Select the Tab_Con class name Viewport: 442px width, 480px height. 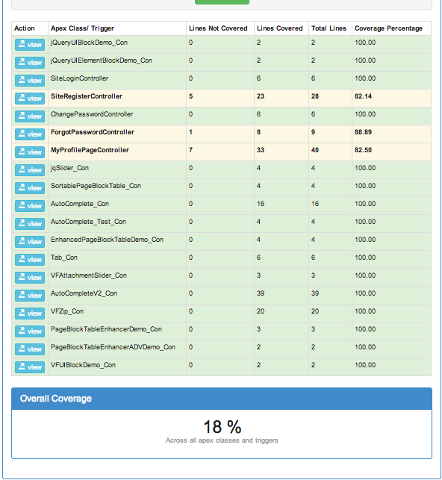click(x=64, y=258)
